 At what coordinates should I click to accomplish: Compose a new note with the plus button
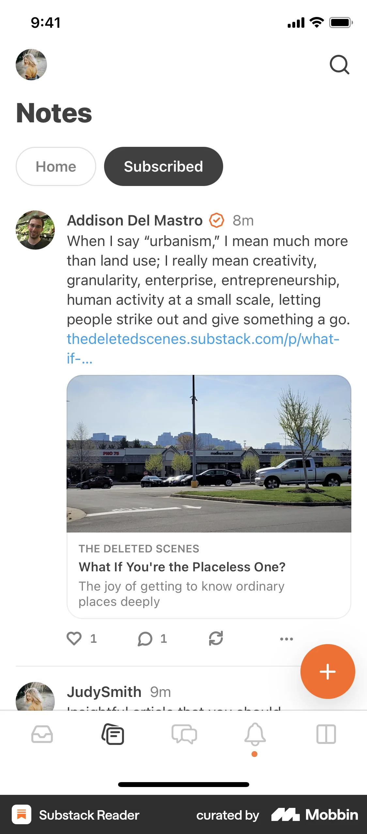pyautogui.click(x=327, y=671)
